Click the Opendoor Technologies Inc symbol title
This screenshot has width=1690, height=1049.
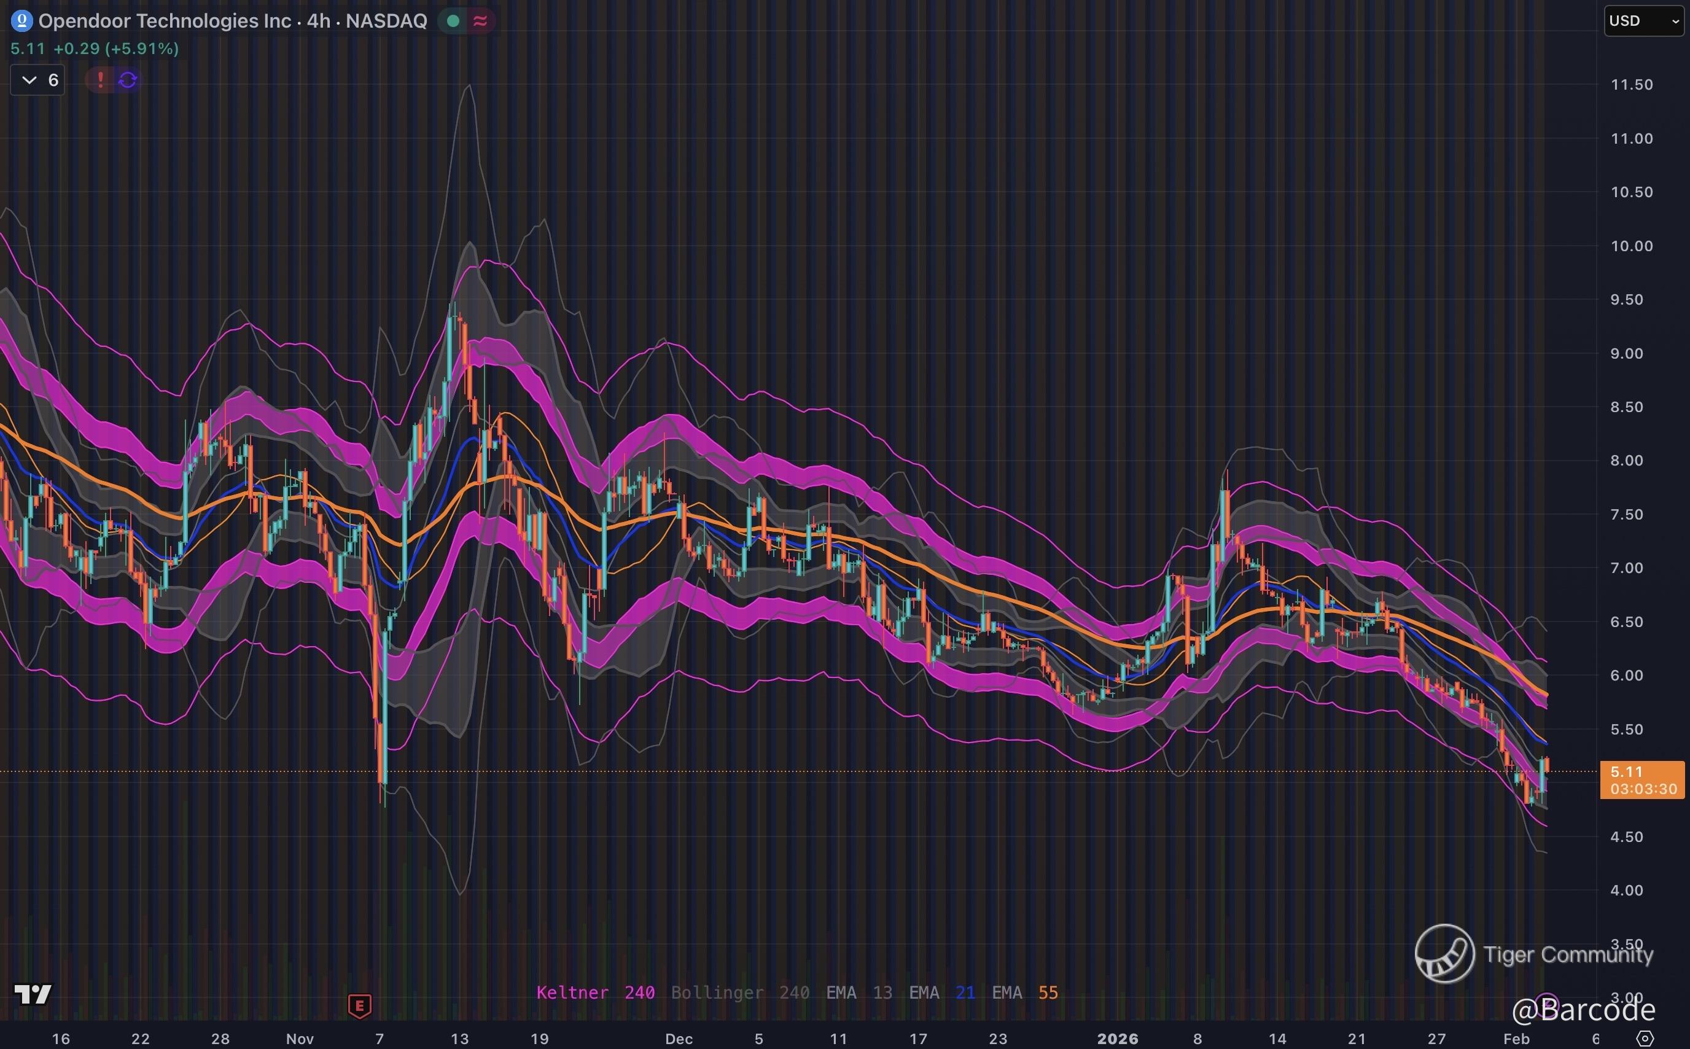pos(165,21)
